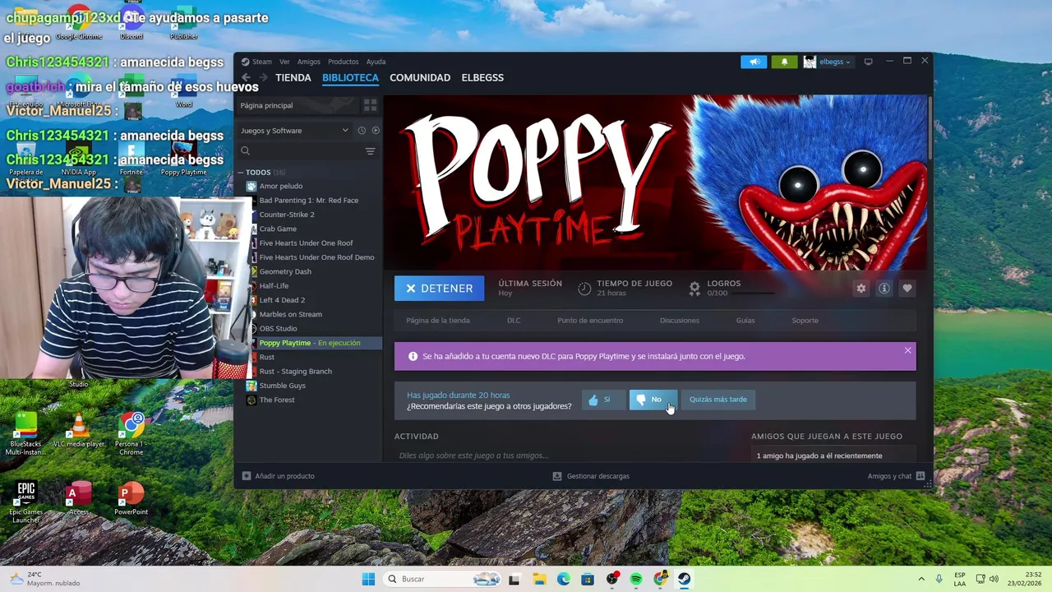Screen dimensions: 1052x592
Task: Click the library search field
Action: coord(300,150)
